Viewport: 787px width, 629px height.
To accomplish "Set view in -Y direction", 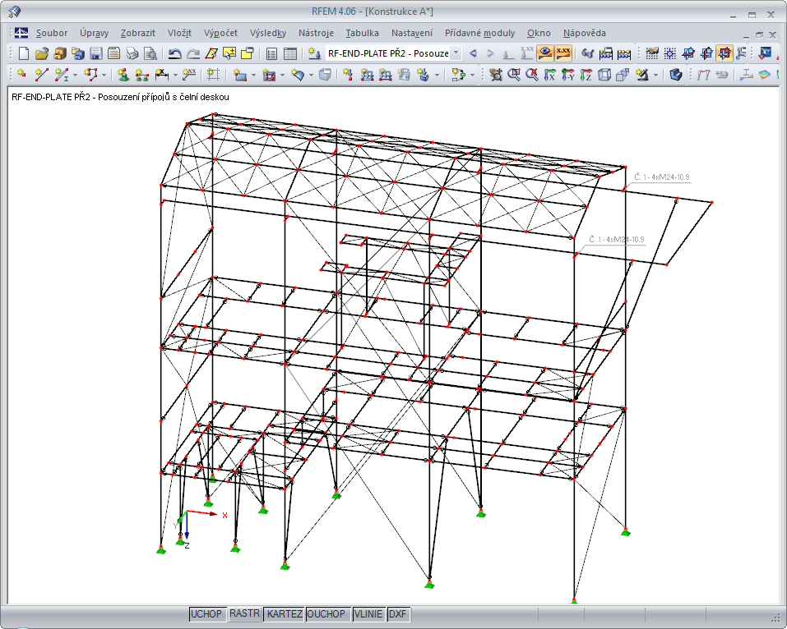I will point(568,75).
